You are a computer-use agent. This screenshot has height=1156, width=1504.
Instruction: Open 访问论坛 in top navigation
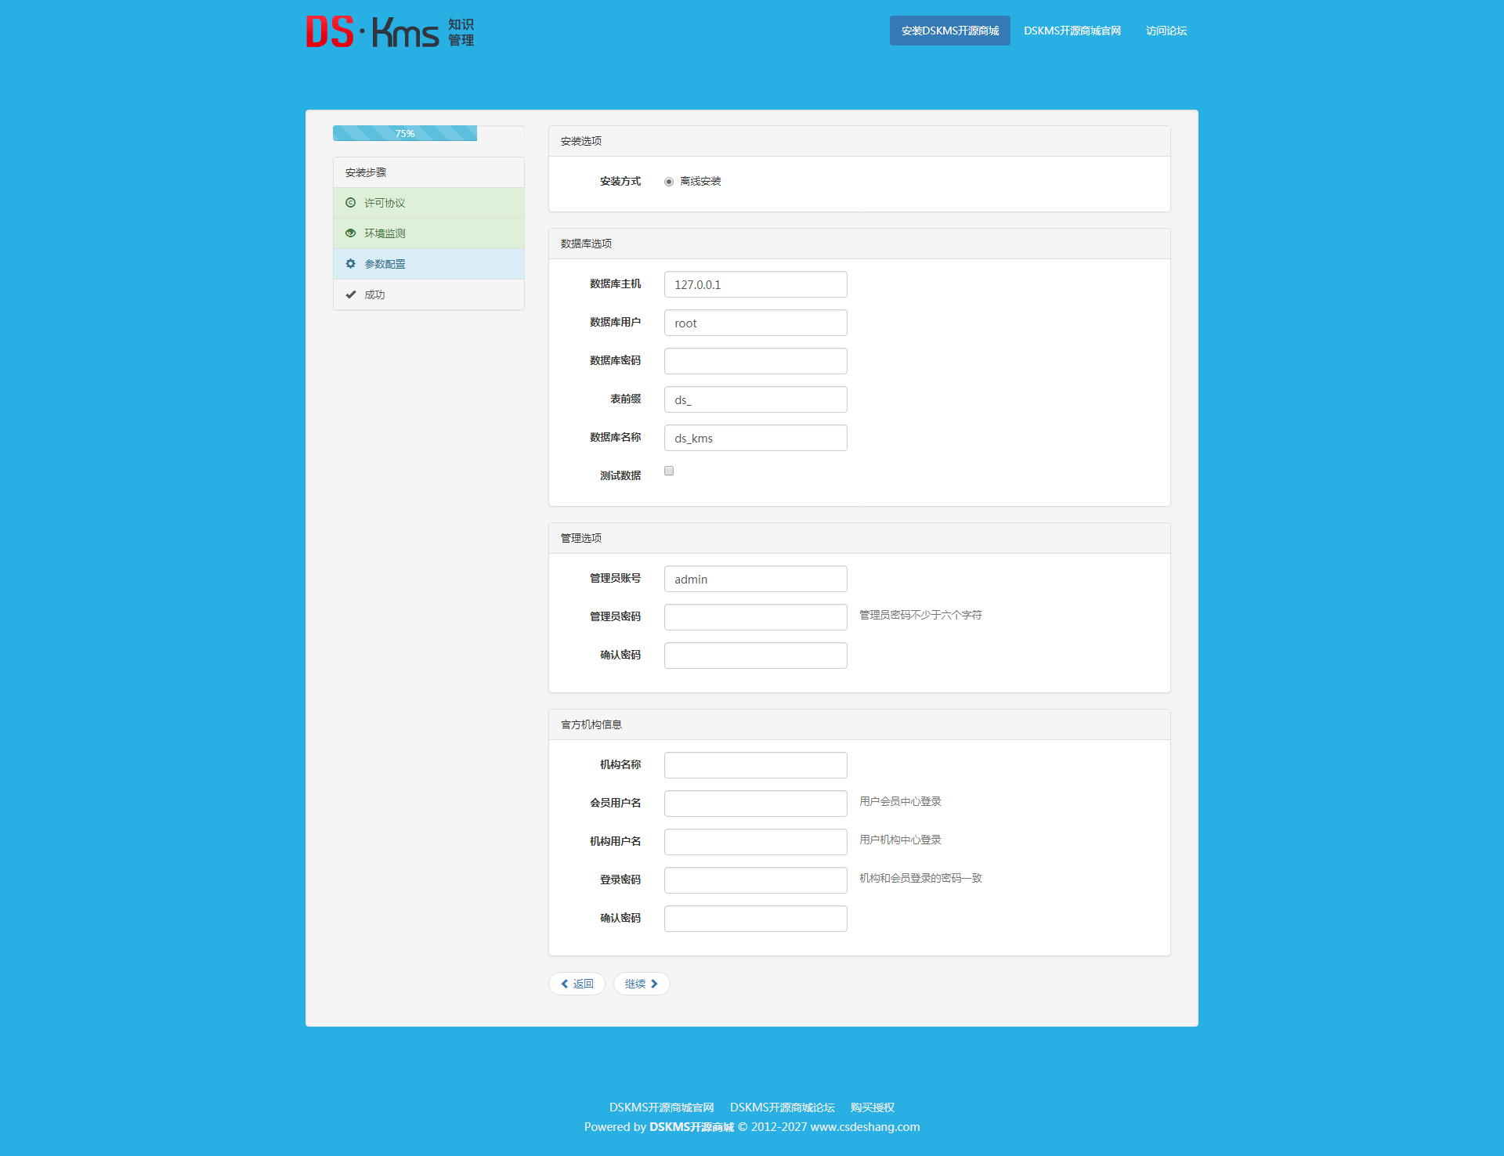(1166, 31)
